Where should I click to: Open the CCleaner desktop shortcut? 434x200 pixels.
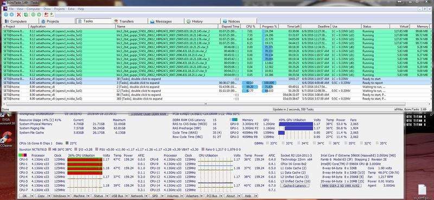click(x=6, y=139)
